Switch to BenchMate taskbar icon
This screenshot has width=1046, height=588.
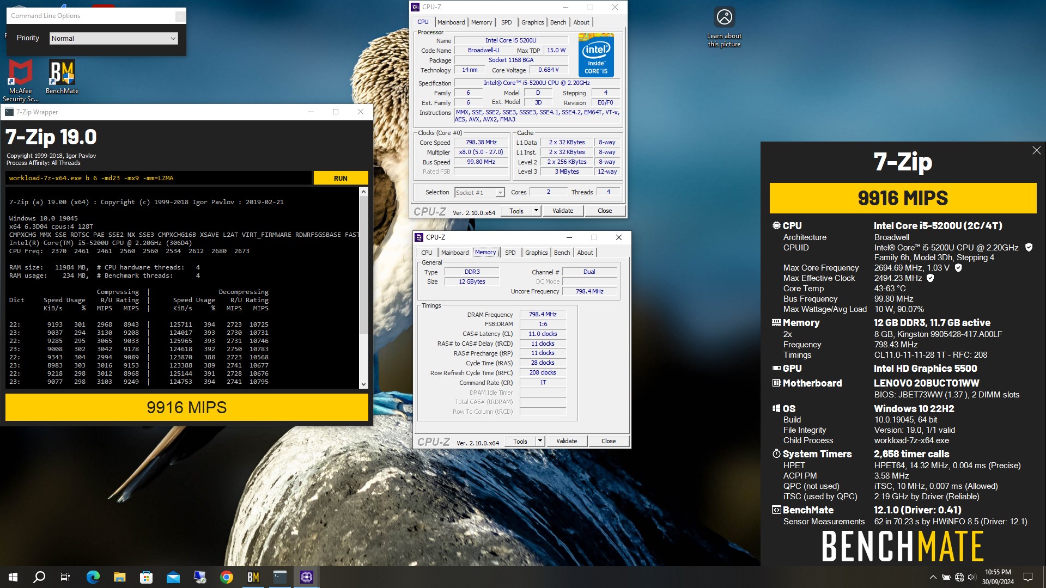click(253, 577)
